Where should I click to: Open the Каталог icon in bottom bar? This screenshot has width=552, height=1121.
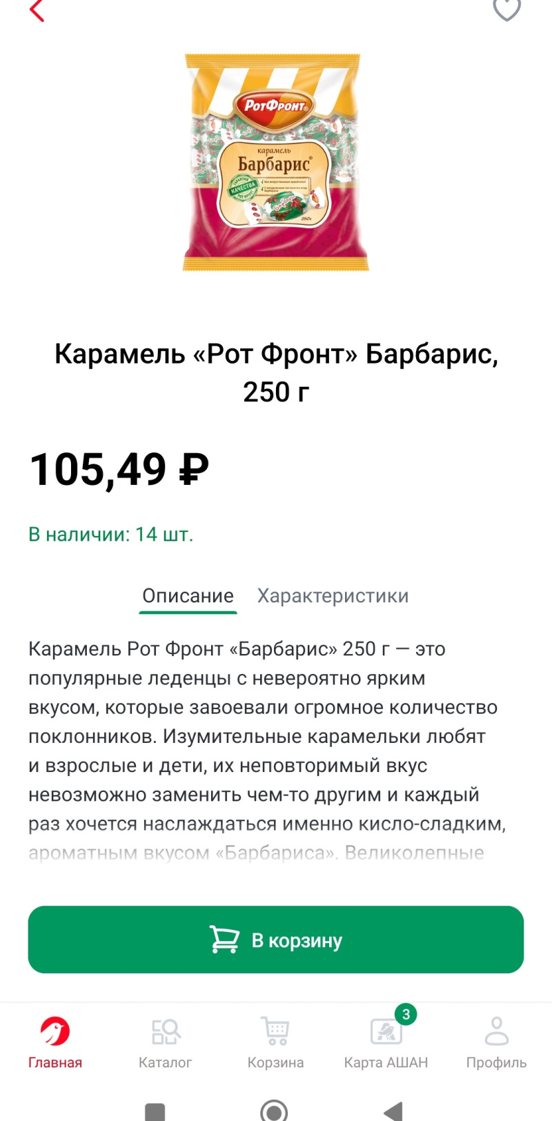(x=165, y=1031)
